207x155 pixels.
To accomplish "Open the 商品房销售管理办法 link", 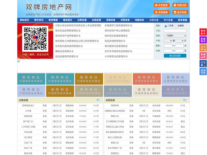I will (x=115, y=41).
